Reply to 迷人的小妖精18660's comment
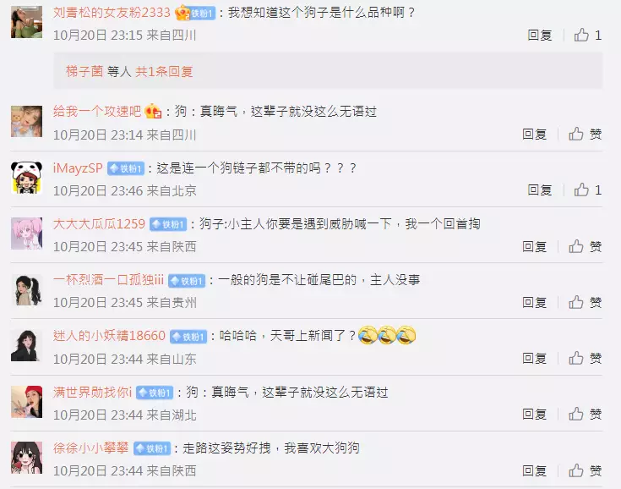This screenshot has width=621, height=489. tap(534, 359)
